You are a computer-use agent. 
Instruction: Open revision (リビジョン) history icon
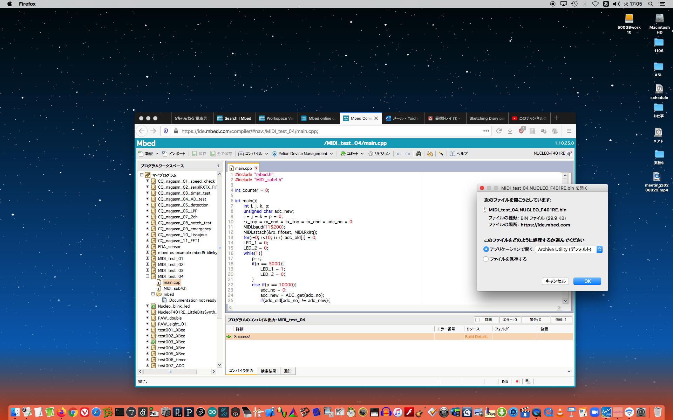pos(371,154)
